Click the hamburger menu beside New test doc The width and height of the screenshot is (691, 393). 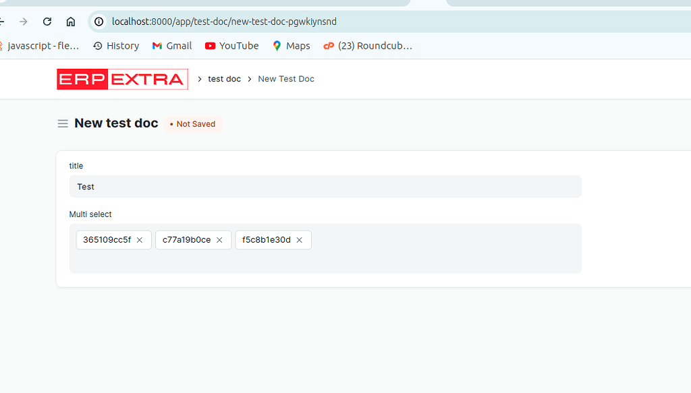click(63, 123)
